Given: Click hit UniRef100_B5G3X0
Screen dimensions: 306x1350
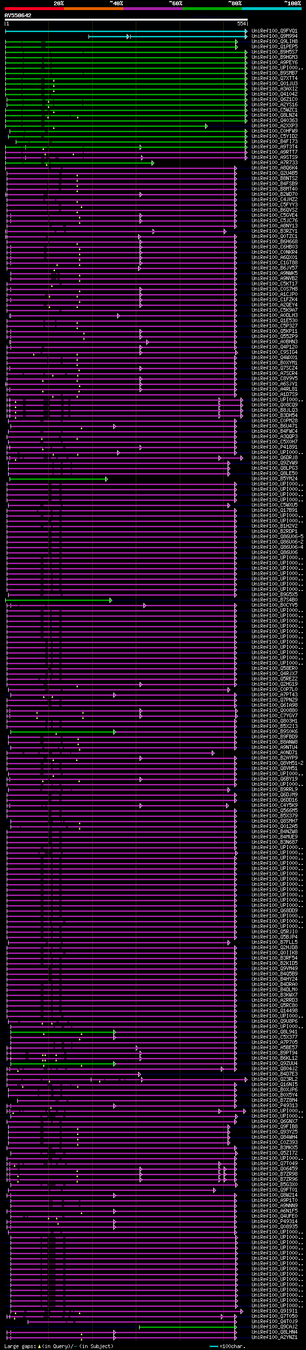Looking at the screenshot, I should [274, 1184].
